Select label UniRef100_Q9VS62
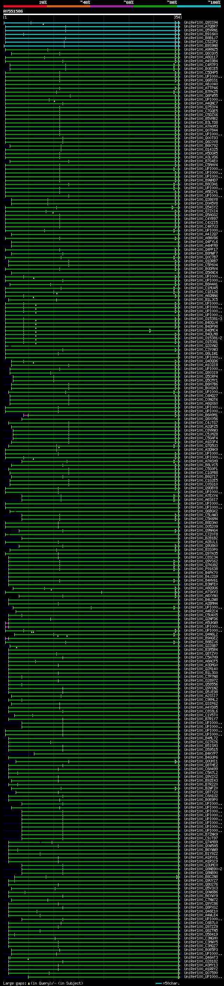This screenshot has width=224, height=986. point(201,561)
